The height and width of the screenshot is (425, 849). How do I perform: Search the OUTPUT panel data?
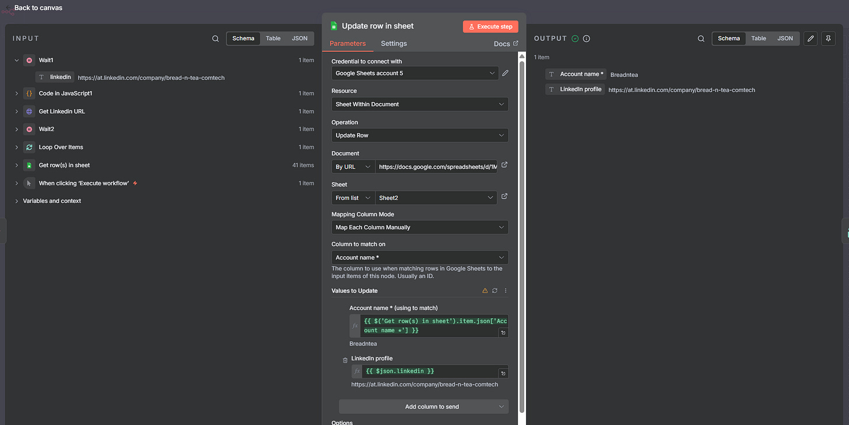click(x=701, y=38)
